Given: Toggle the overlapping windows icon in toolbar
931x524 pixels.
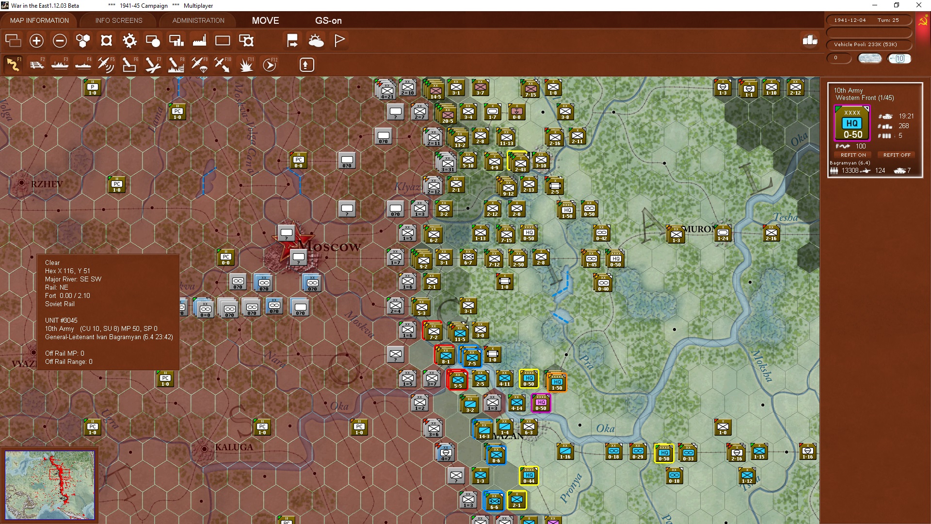Looking at the screenshot, I should [13, 41].
